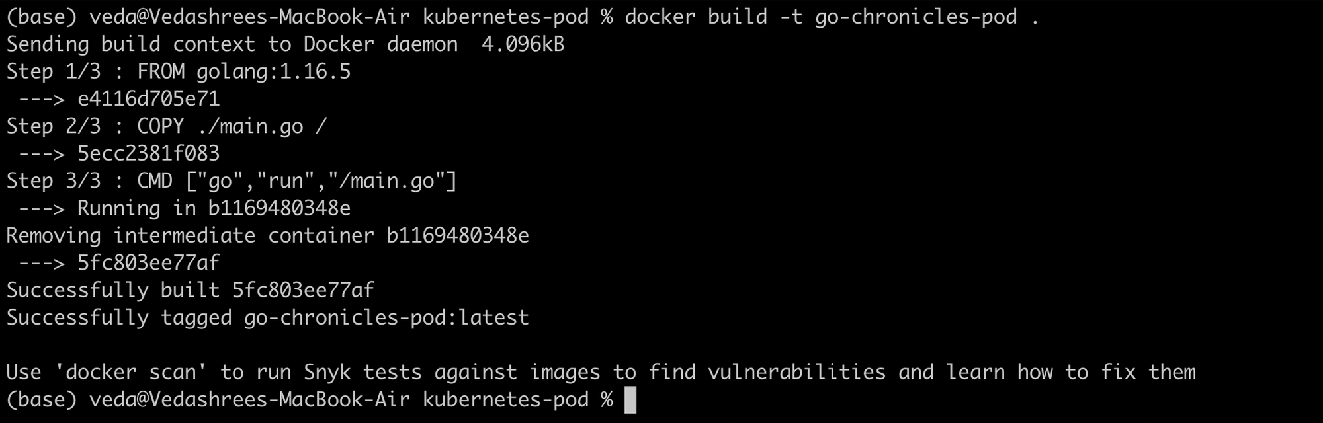Click the 'Step 1/3 : FROM' text
Screen dimensions: 1323x423
point(95,71)
